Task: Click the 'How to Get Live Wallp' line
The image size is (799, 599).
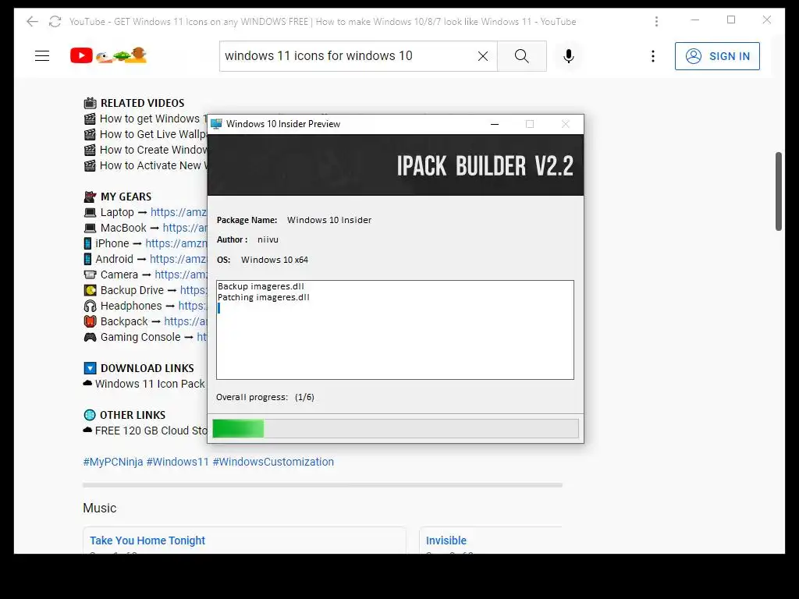Action: coord(154,134)
